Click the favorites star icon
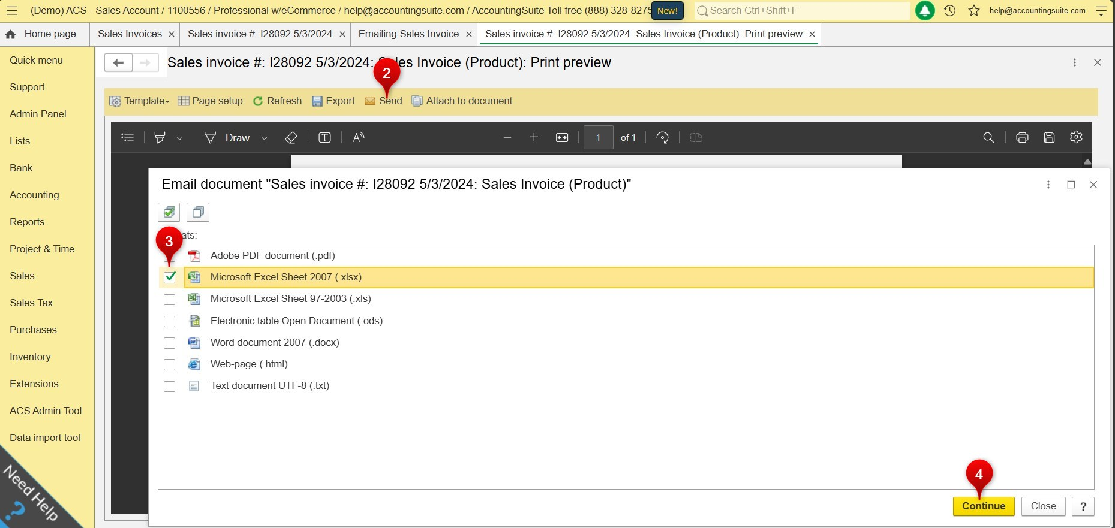The width and height of the screenshot is (1115, 528). [974, 10]
